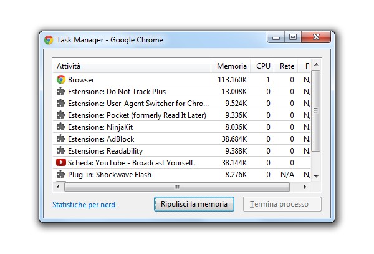Click the Shockwave Flash plug-in puzzle icon

(61, 174)
